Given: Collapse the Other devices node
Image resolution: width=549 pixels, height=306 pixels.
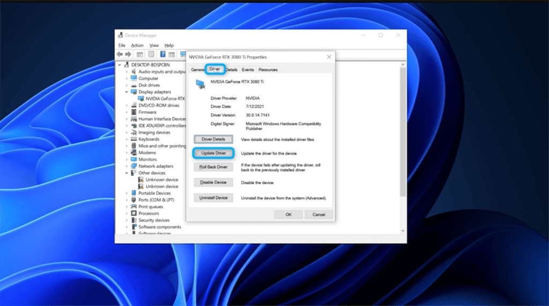Looking at the screenshot, I should pos(127,173).
